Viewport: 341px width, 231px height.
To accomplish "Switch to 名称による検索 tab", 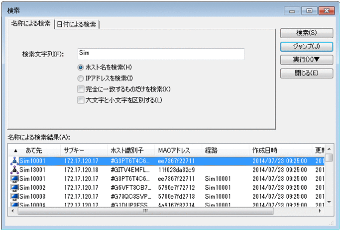I will click(31, 23).
